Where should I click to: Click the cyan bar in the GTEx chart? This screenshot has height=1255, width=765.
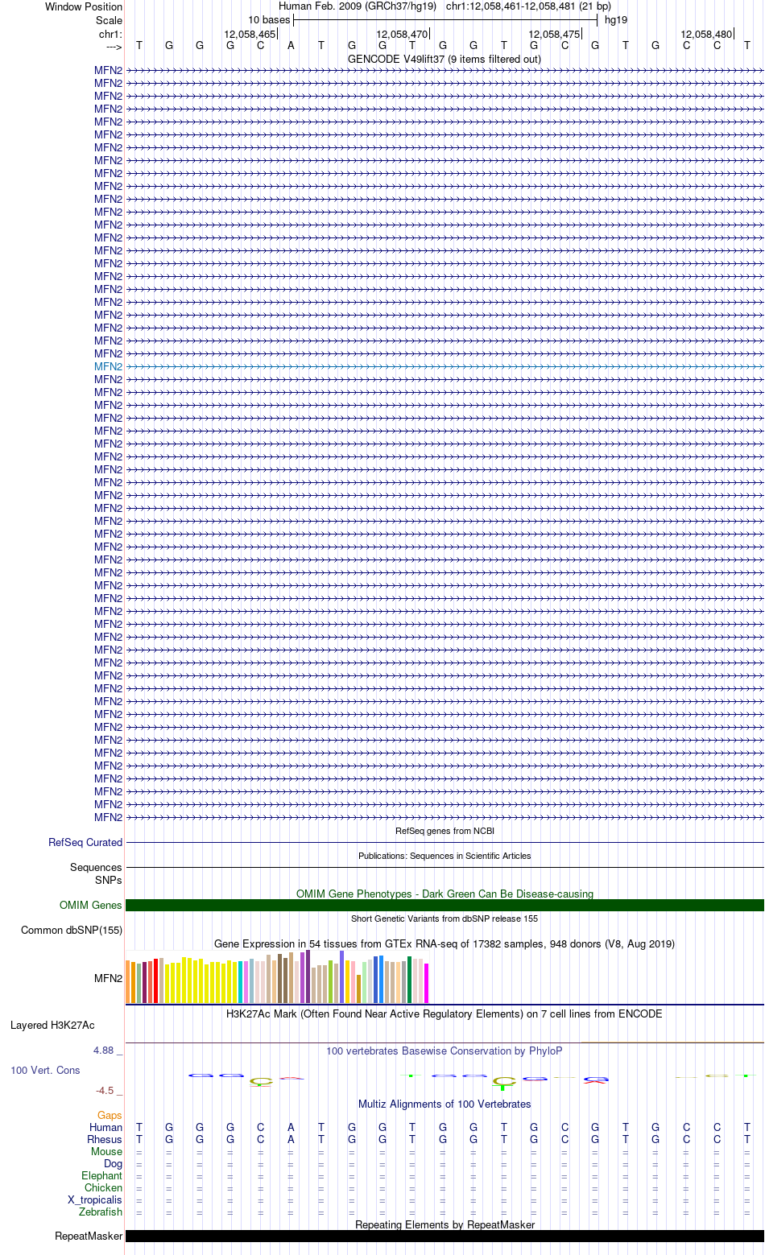point(241,982)
